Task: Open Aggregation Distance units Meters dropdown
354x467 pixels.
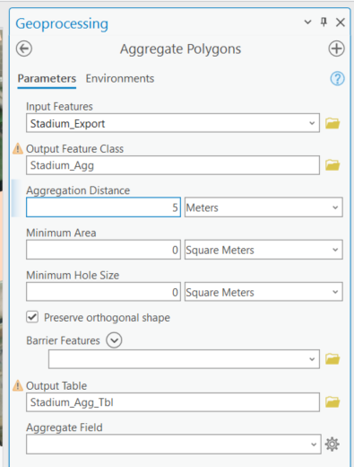Action: (x=263, y=207)
